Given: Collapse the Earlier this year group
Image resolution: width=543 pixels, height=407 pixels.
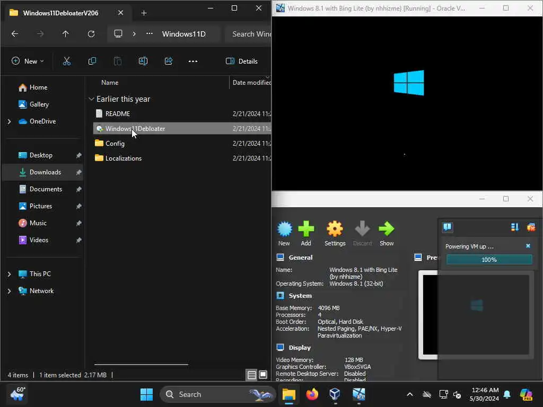Looking at the screenshot, I should tap(91, 99).
